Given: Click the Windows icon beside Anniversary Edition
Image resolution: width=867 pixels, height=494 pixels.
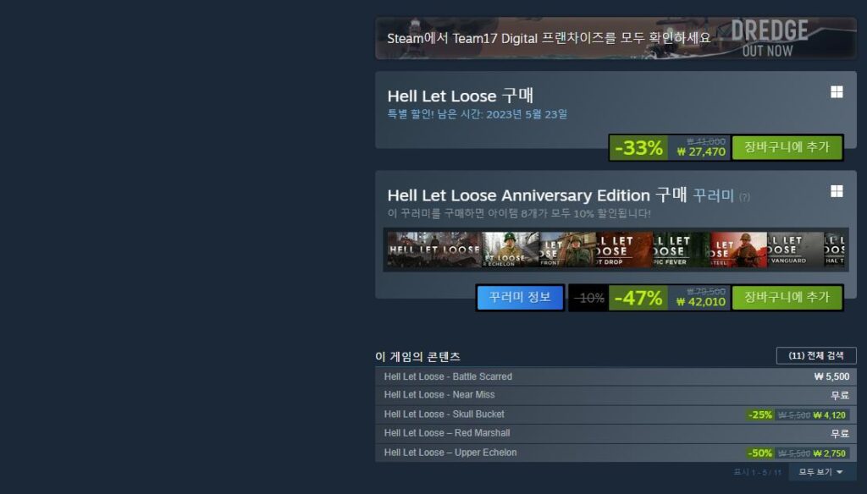Looking at the screenshot, I should [x=837, y=191].
